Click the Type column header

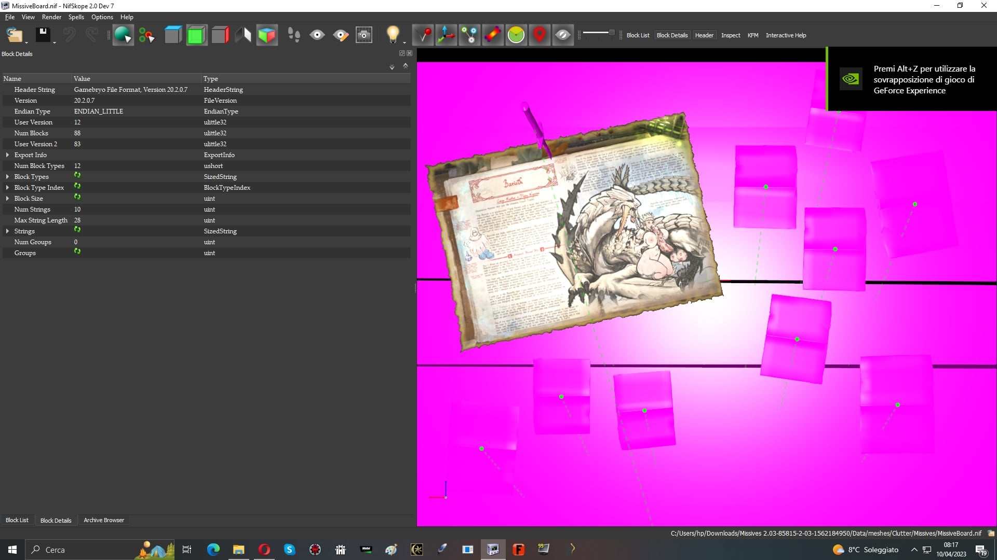(306, 79)
